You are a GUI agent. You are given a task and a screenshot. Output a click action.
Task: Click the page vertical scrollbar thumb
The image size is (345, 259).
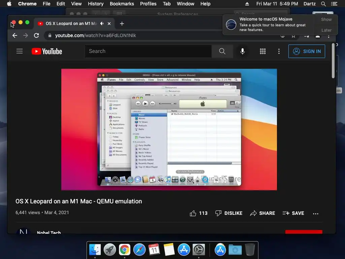(333, 61)
